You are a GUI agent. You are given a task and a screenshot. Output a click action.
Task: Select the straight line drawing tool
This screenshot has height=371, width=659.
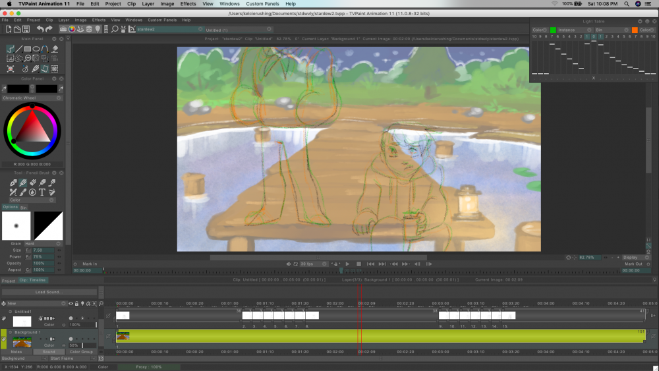[19, 49]
